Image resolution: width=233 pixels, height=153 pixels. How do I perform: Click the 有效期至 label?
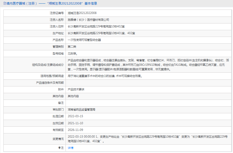58,130
